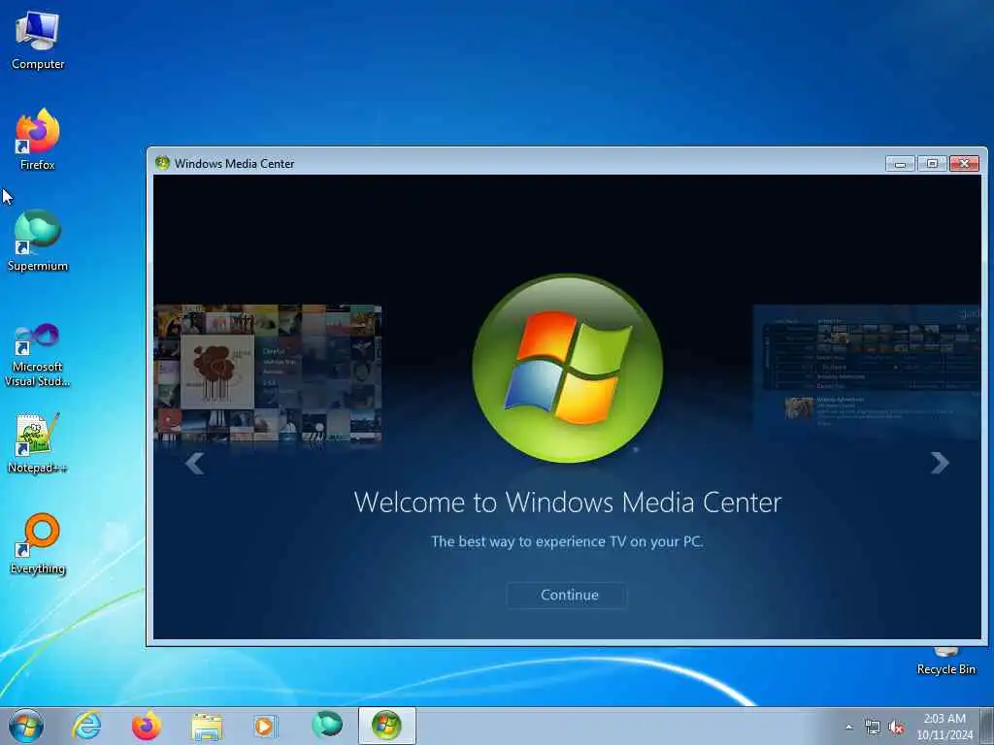Maximize the Windows Media Center window
Viewport: 994px width, 745px height.
coord(932,163)
